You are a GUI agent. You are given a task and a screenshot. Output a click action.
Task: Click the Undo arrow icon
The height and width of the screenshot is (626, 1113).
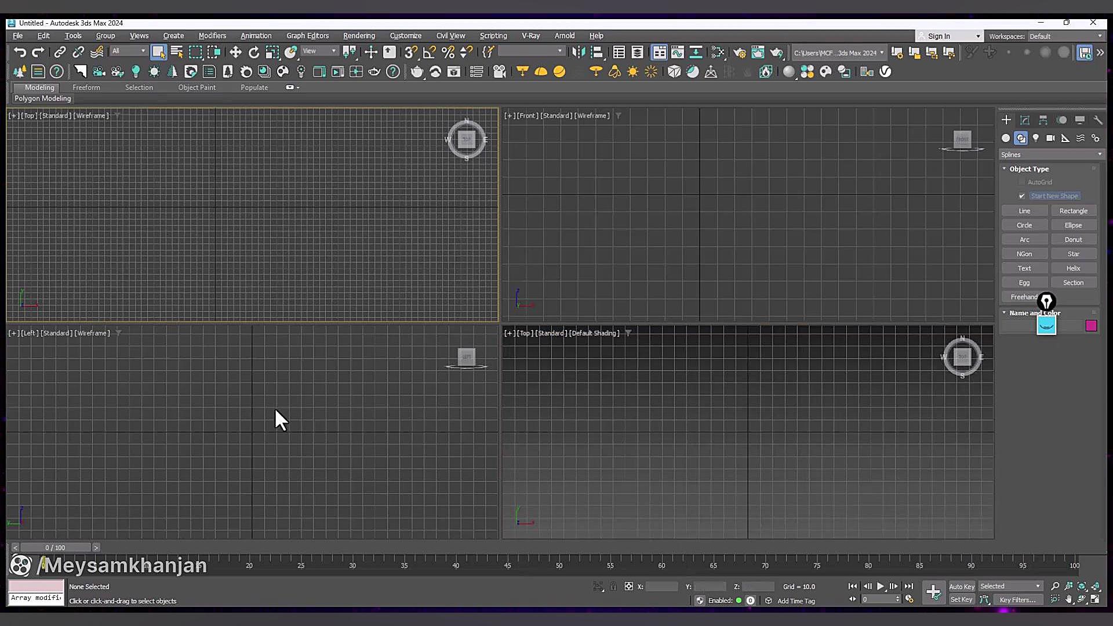click(x=20, y=52)
